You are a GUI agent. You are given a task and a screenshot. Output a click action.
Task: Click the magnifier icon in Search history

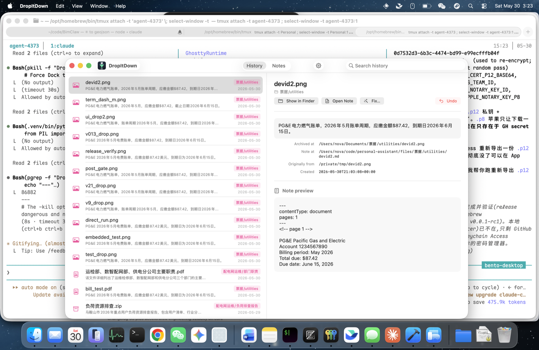351,66
